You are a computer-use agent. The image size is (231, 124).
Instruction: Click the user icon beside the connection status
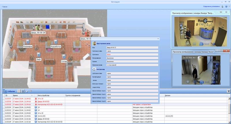click(222, 6)
